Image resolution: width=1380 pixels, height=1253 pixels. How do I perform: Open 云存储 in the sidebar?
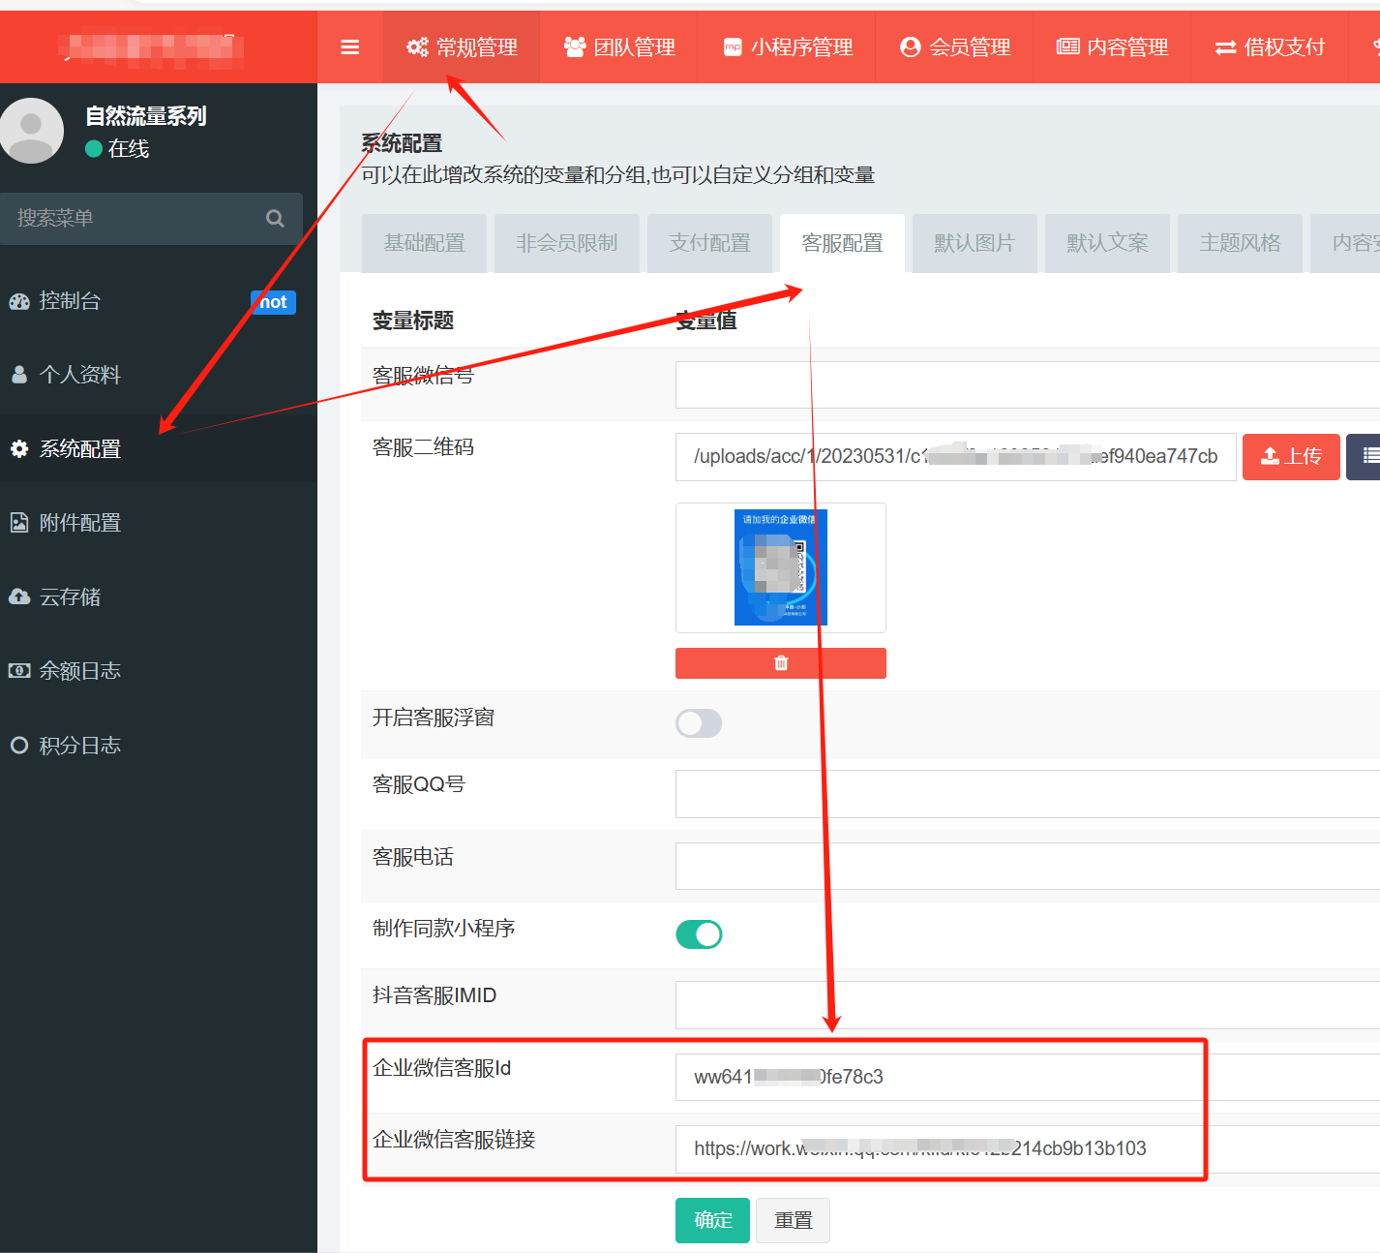pyautogui.click(x=159, y=596)
